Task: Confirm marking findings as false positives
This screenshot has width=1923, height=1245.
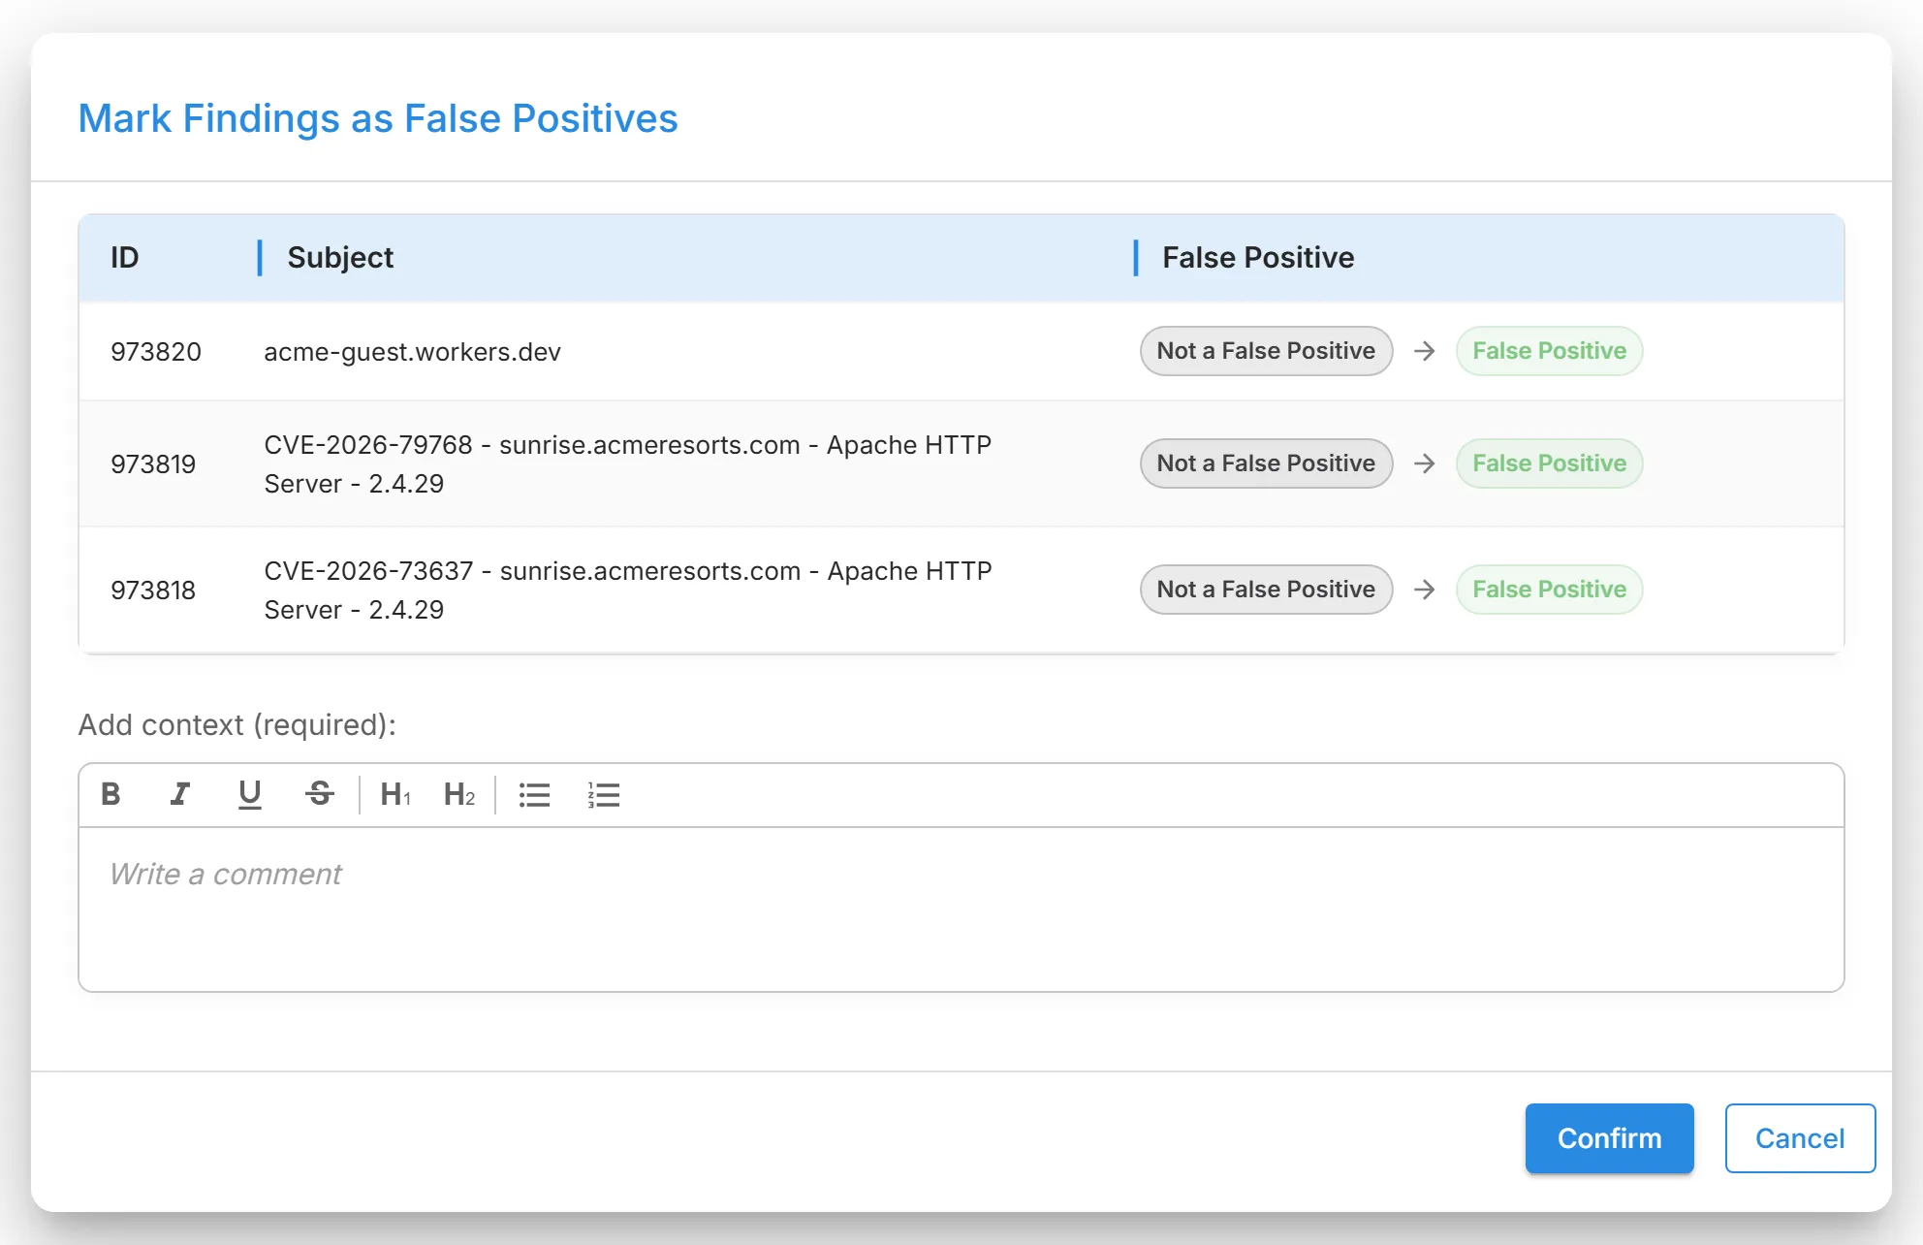Action: pyautogui.click(x=1609, y=1138)
